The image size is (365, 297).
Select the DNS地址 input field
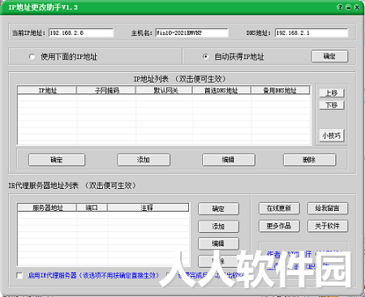click(311, 32)
